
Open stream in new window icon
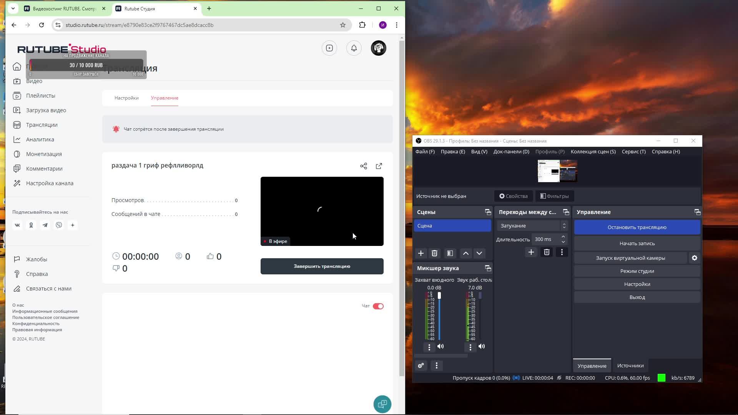coord(379,166)
